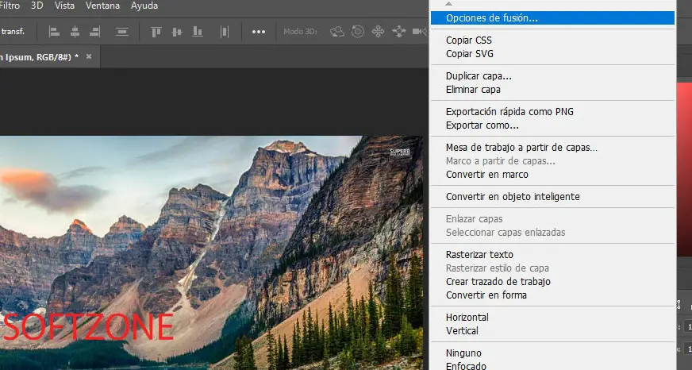Open the Ayuda menu
The width and height of the screenshot is (692, 370).
tap(143, 6)
